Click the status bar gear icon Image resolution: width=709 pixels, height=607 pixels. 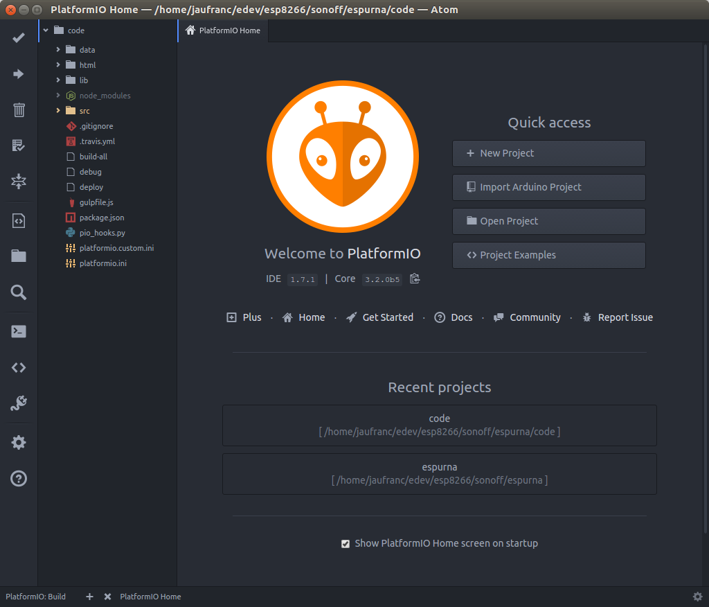(698, 597)
